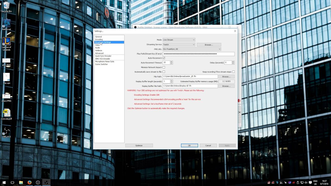Click into the Stream Key field
331x186 pixels.
pyautogui.click(x=198, y=54)
